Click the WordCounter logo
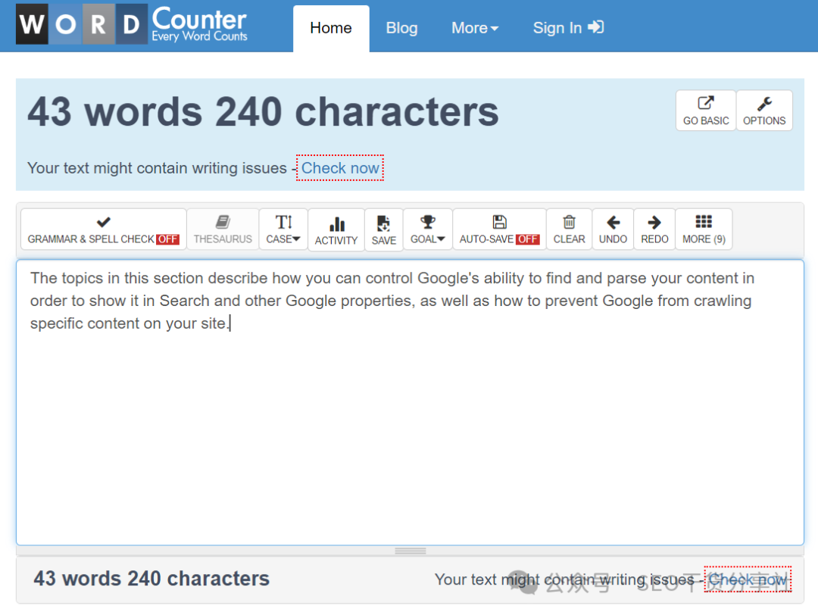 click(x=132, y=24)
